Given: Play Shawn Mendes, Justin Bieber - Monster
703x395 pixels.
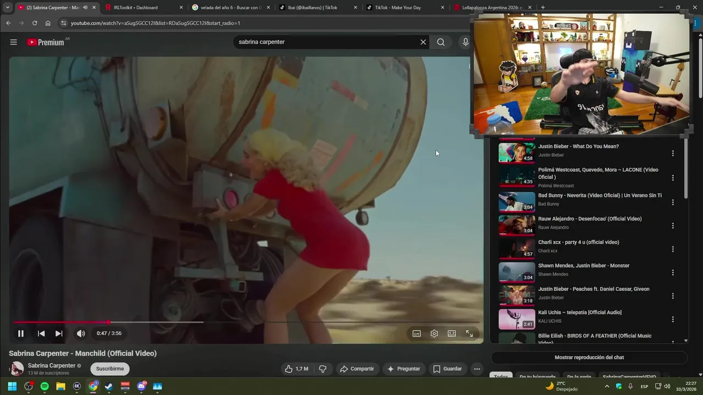Looking at the screenshot, I should [x=584, y=266].
